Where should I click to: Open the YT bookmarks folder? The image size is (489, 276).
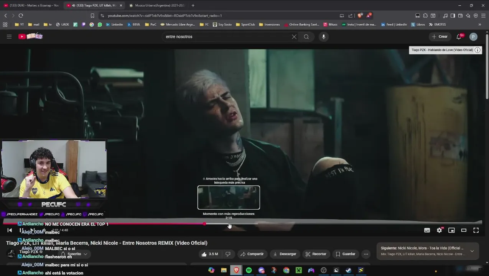pyautogui.click(x=19, y=25)
